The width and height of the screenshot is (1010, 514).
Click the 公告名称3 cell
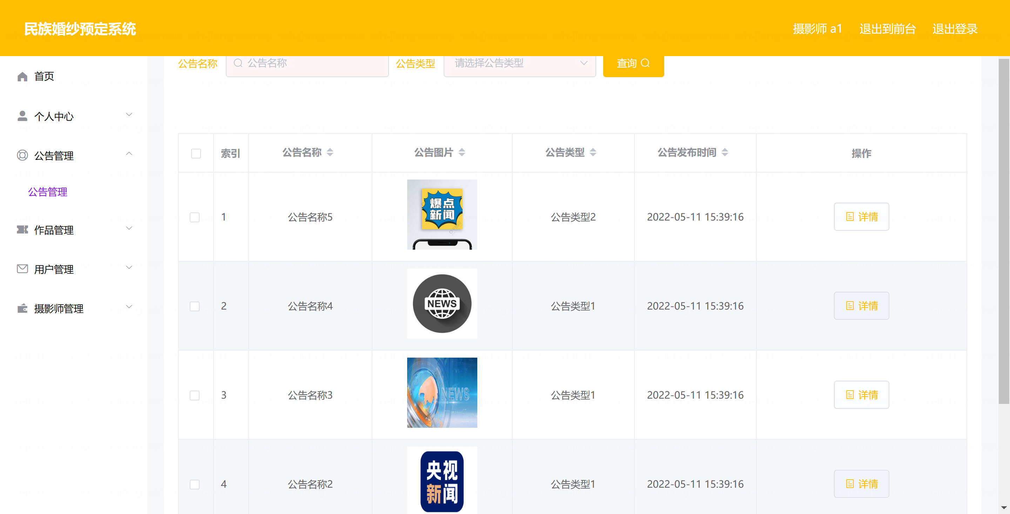pyautogui.click(x=310, y=395)
